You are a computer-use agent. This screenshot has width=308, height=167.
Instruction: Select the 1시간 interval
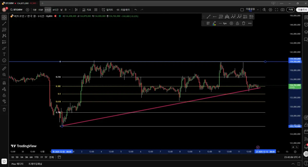coord(48,10)
